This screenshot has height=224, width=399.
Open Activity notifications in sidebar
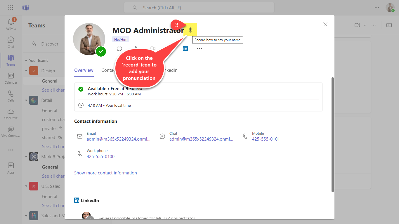tap(11, 24)
